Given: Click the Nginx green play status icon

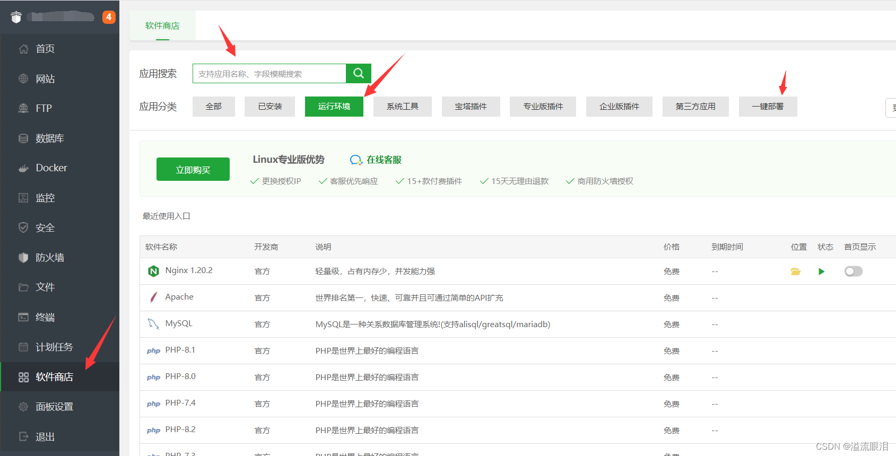Looking at the screenshot, I should pyautogui.click(x=821, y=271).
